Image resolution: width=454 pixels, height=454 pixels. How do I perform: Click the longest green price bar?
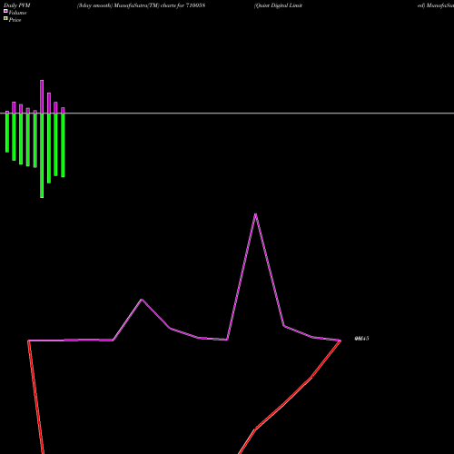(42, 155)
